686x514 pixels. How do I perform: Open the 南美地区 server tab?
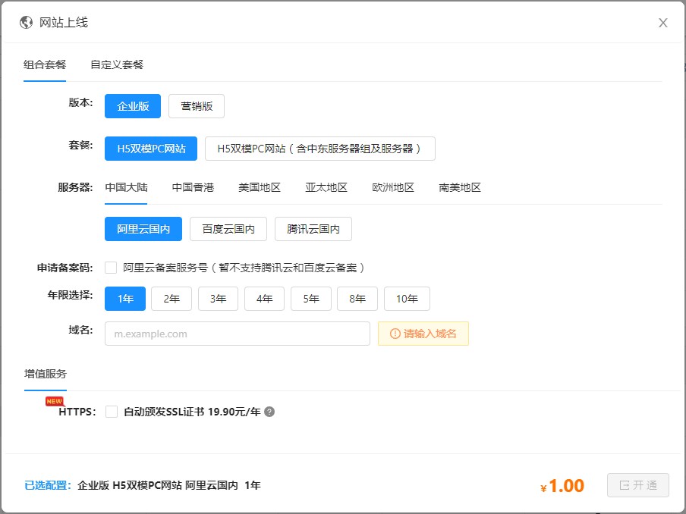(460, 187)
